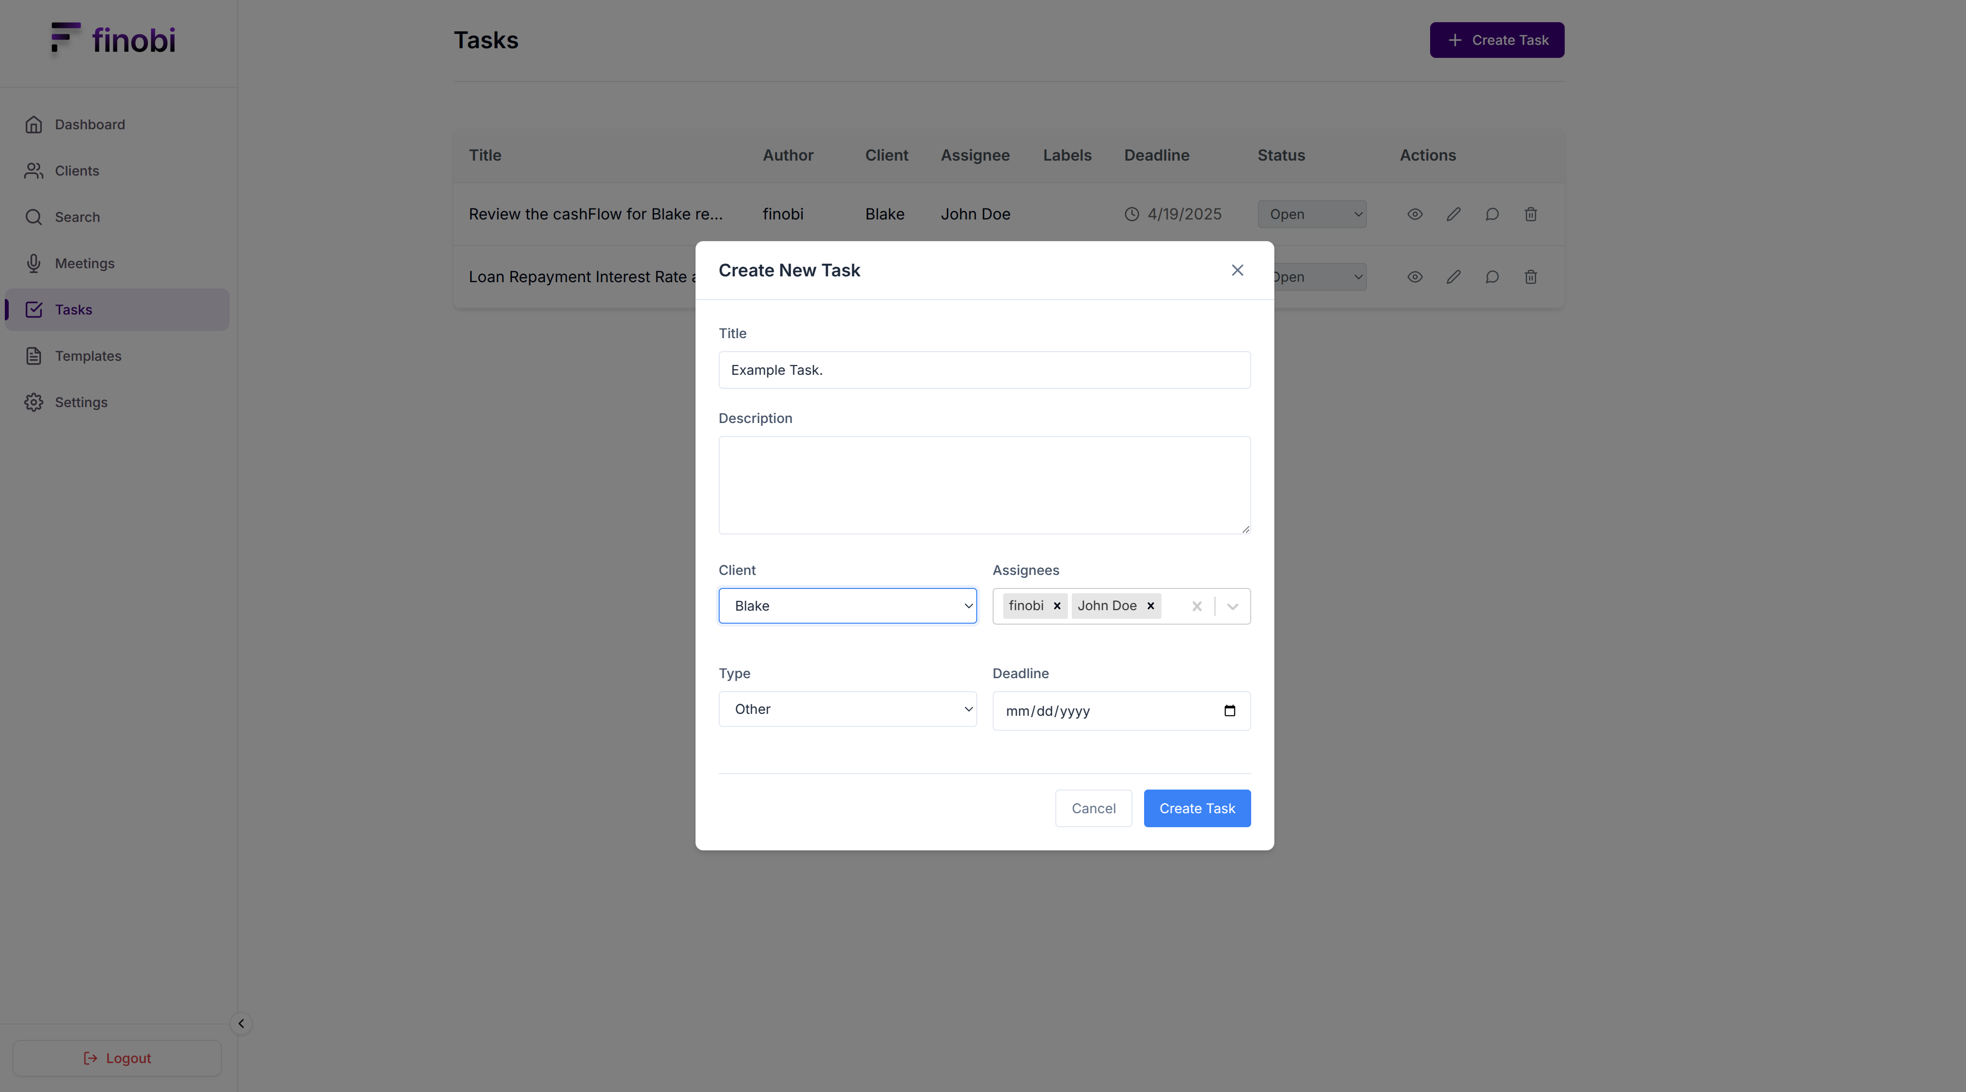The height and width of the screenshot is (1092, 1966).
Task: Open Templates page
Action: tap(117, 355)
